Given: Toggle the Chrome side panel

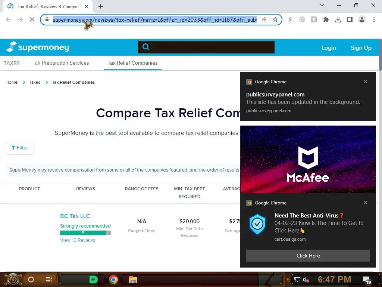Looking at the screenshot, I should coord(350,19).
